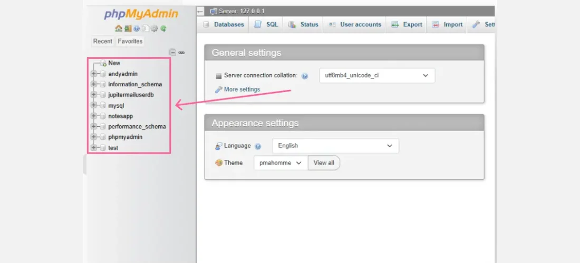
Task: Open the Theme dropdown showing pmahomme
Action: tap(281, 163)
